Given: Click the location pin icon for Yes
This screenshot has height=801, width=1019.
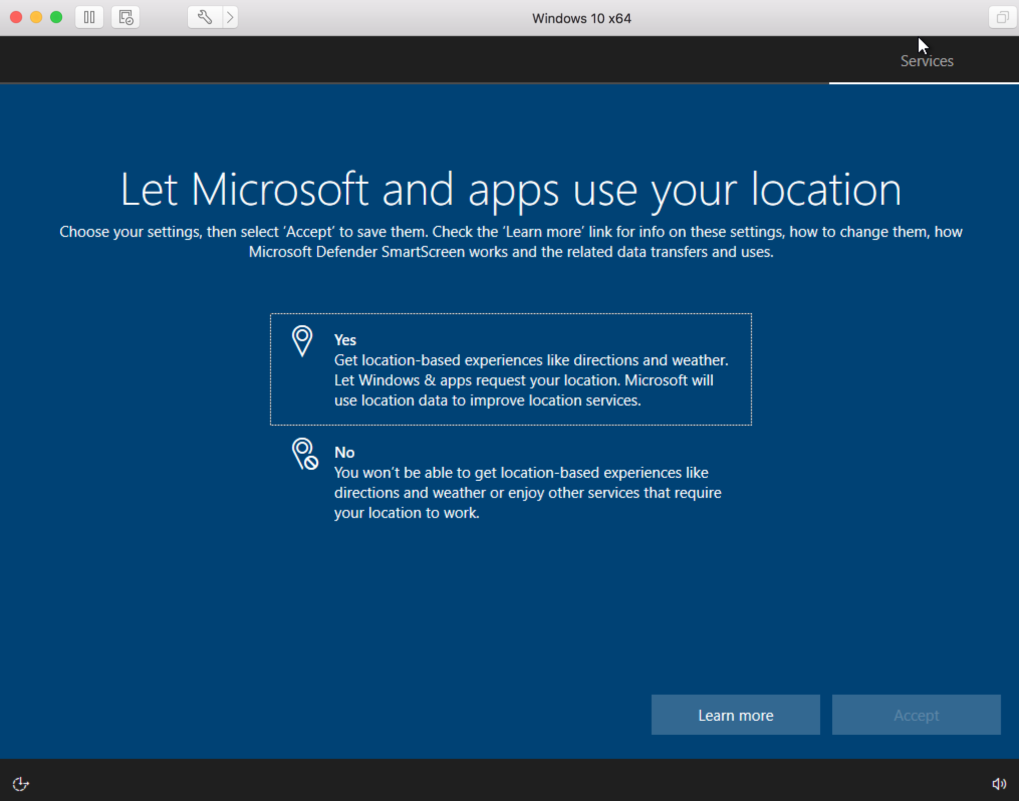Looking at the screenshot, I should (302, 341).
